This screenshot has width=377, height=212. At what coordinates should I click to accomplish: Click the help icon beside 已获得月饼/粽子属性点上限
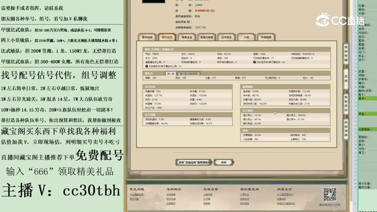click(146, 66)
